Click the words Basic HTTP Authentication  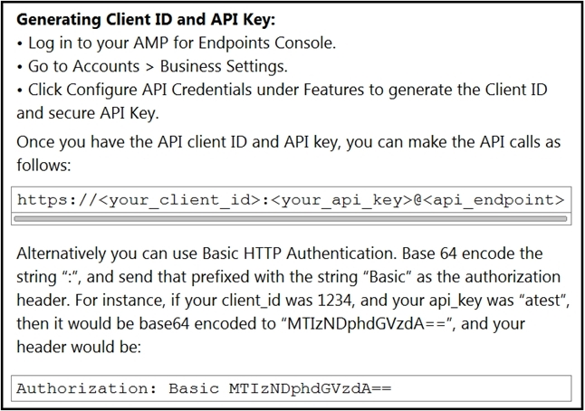pos(299,253)
